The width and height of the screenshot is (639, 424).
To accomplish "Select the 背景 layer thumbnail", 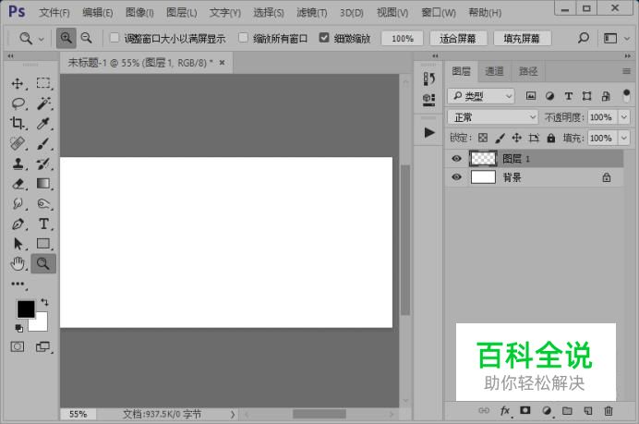I will [483, 177].
